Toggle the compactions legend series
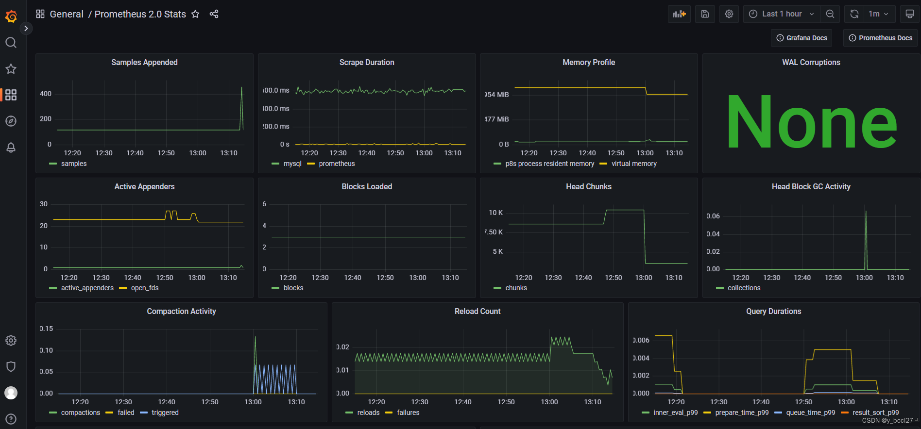This screenshot has height=429, width=921. coord(80,412)
